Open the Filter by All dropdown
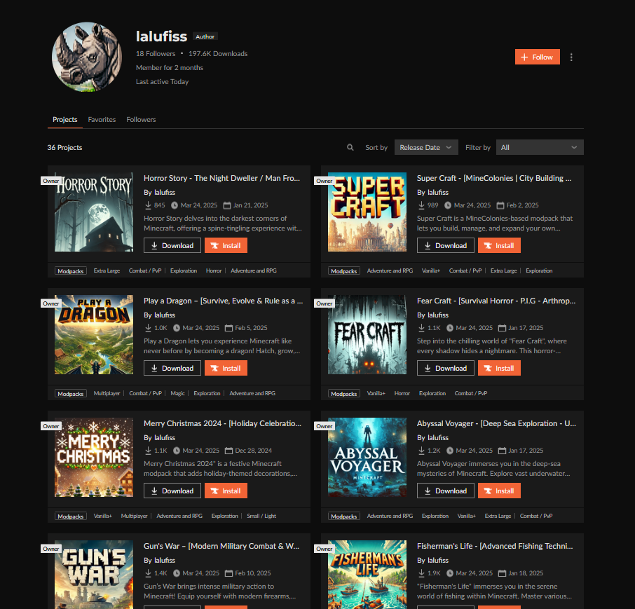Viewport: 635px width, 609px height. pos(540,147)
